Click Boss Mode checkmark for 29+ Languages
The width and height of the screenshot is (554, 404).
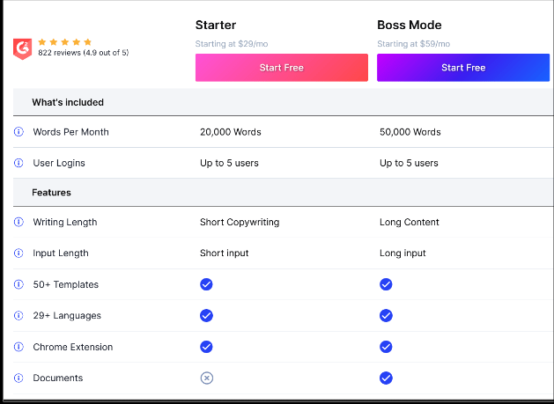[x=386, y=315]
